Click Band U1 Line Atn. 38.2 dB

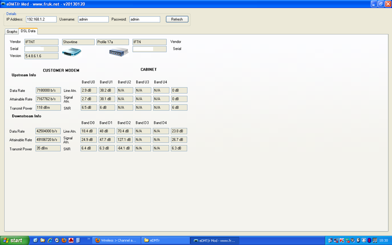tap(107, 90)
